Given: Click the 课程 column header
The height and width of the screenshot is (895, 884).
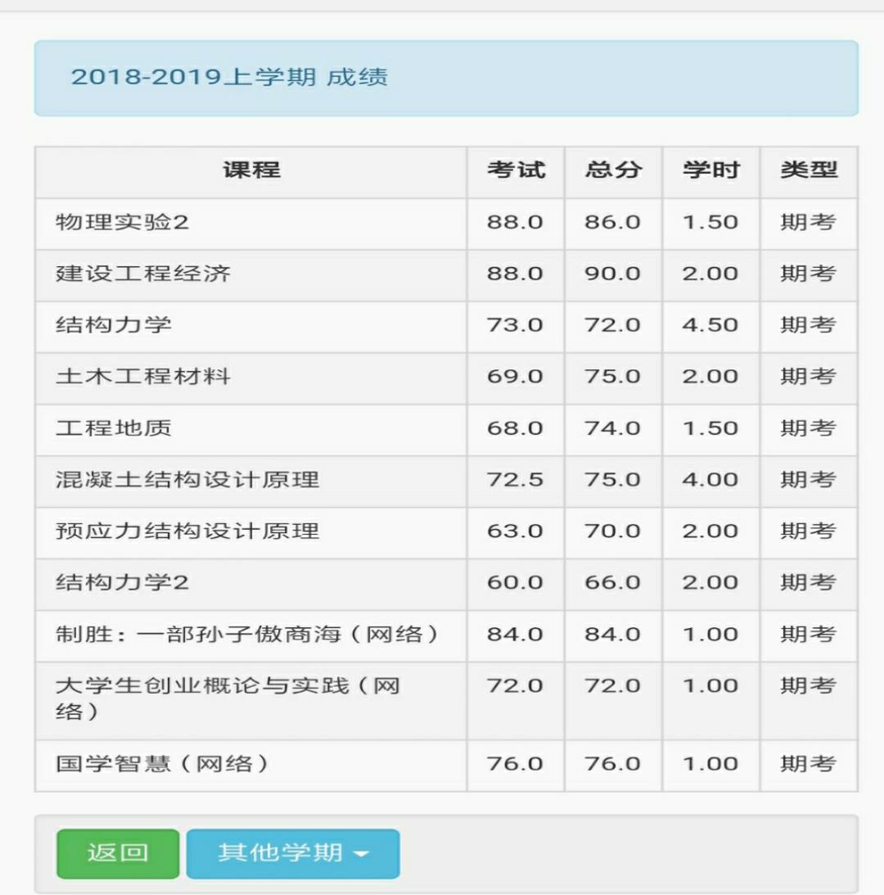Looking at the screenshot, I should [251, 170].
